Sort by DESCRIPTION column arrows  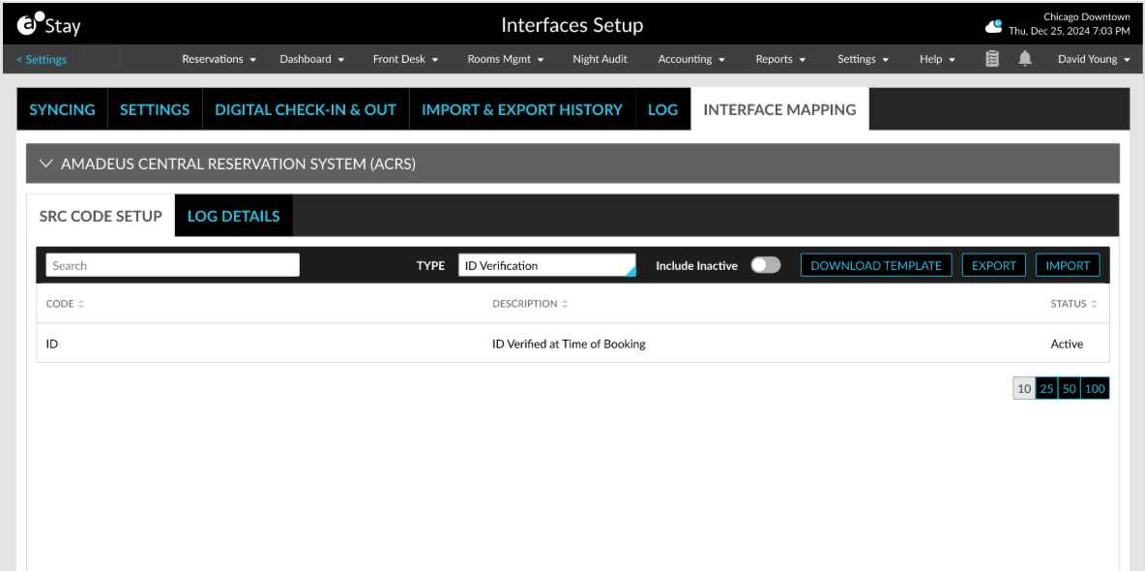pos(565,304)
